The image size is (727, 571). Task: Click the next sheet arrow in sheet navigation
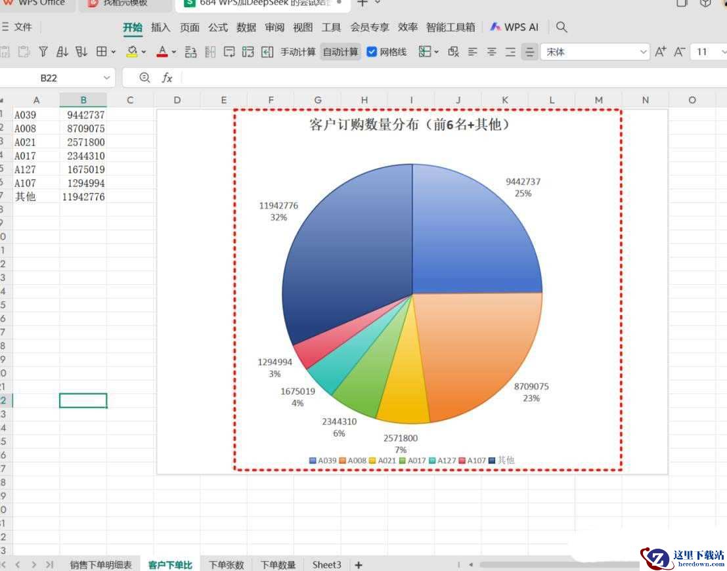click(34, 564)
